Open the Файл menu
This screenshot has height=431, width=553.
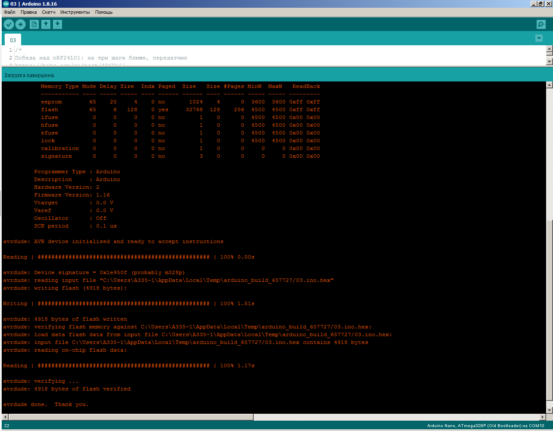click(9, 12)
